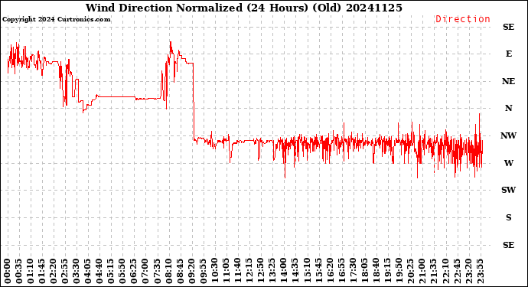Click the '06:25' time axis label

[134, 271]
